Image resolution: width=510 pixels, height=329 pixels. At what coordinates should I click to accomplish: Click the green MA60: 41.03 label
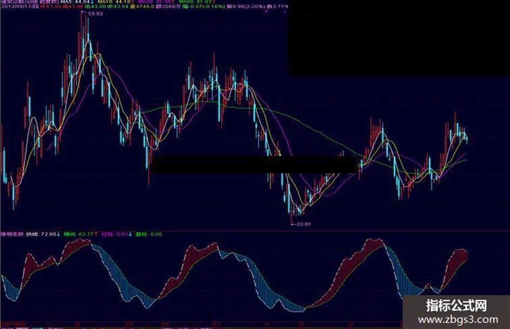click(x=195, y=2)
